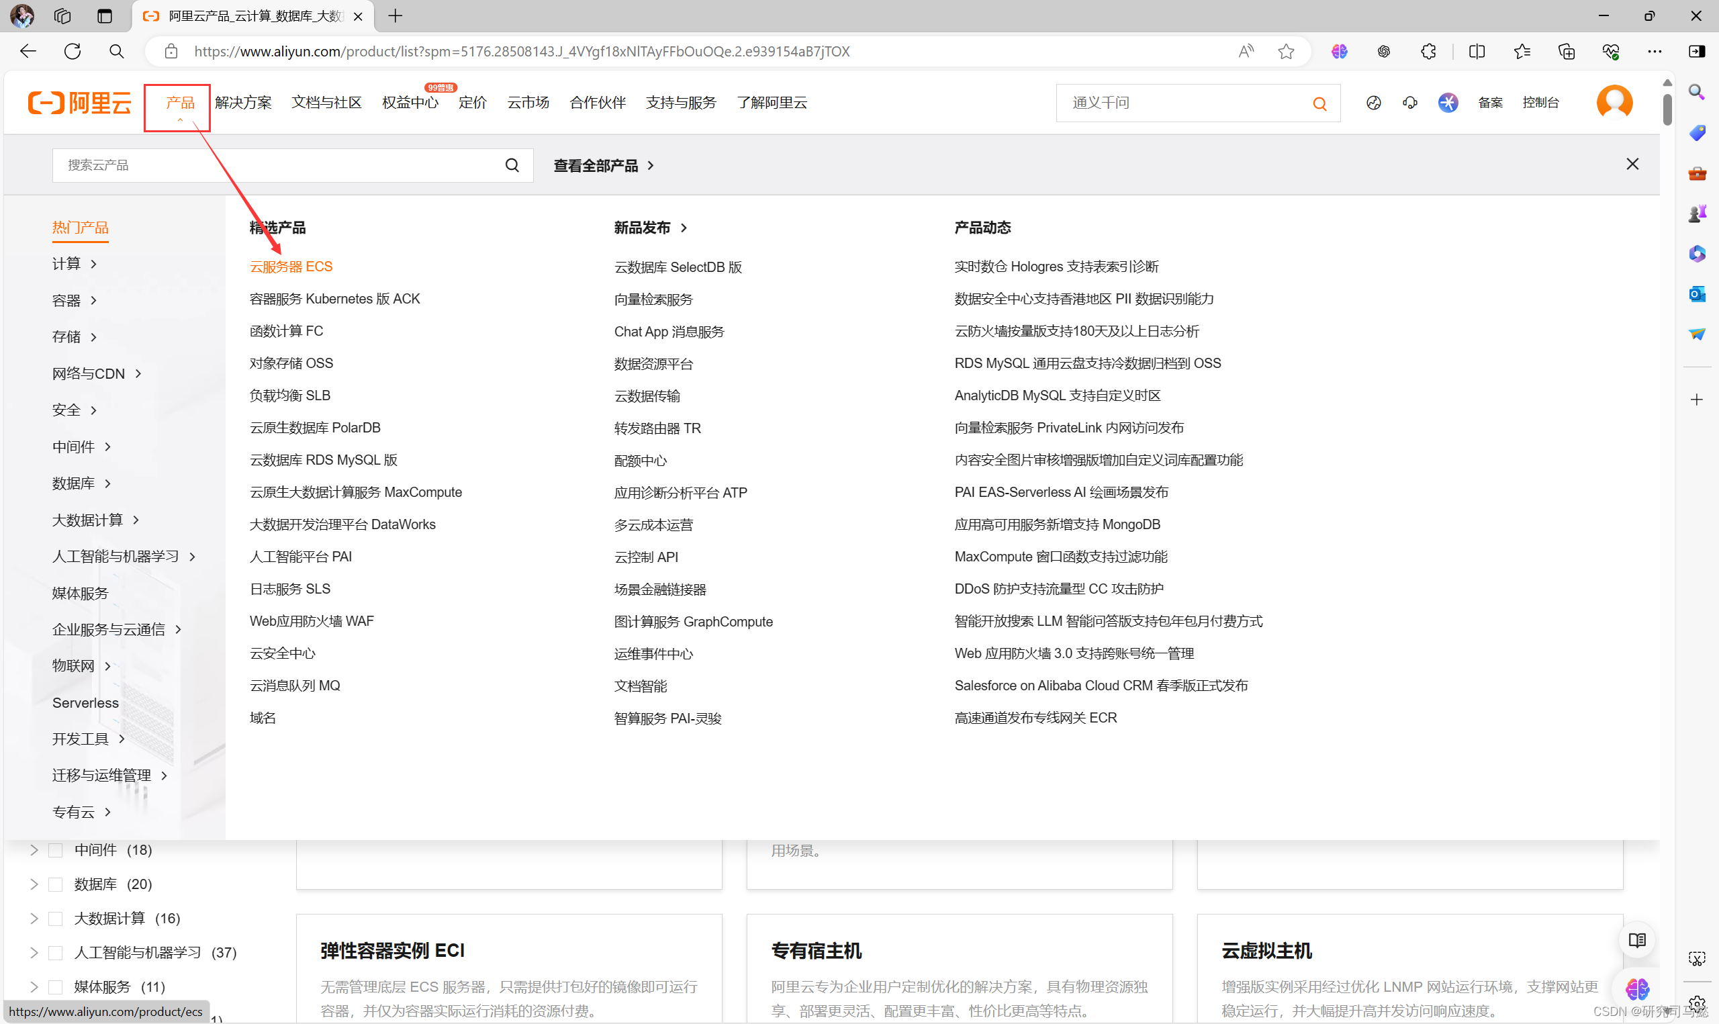Screen dimensions: 1719x1024
Task: Add page to favorites star icon
Action: click(1286, 51)
